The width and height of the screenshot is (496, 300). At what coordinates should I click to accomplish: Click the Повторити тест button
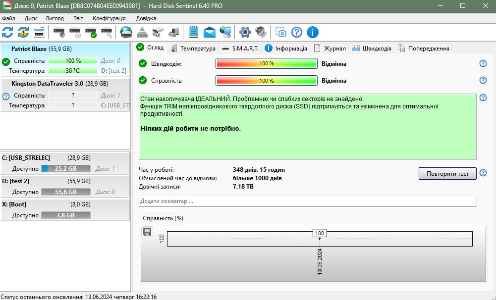click(x=447, y=174)
